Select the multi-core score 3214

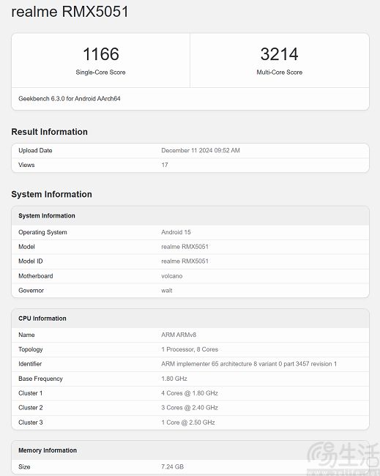click(x=279, y=54)
